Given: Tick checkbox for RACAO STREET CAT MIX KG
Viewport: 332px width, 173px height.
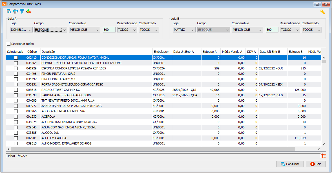Looking at the screenshot, I should 16,90.
